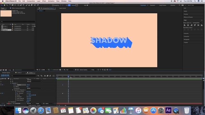205x115 pixels.
Task: Select the Clone Stamp tool
Action: pyautogui.click(x=29, y=5)
